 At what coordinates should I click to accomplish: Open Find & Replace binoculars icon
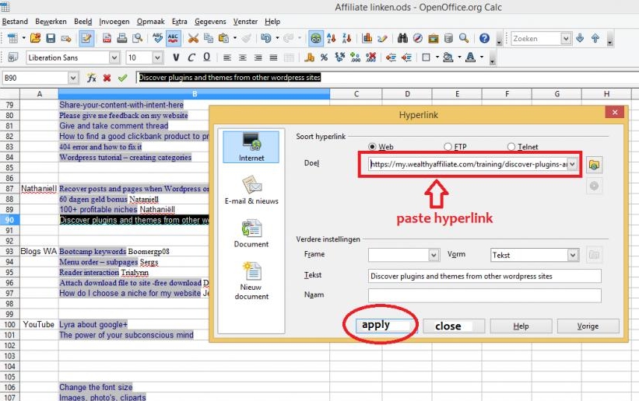[402, 38]
